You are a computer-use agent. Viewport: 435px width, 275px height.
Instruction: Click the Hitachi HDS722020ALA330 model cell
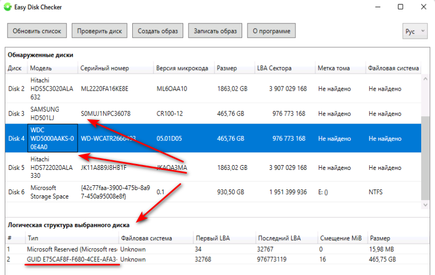[x=52, y=167]
